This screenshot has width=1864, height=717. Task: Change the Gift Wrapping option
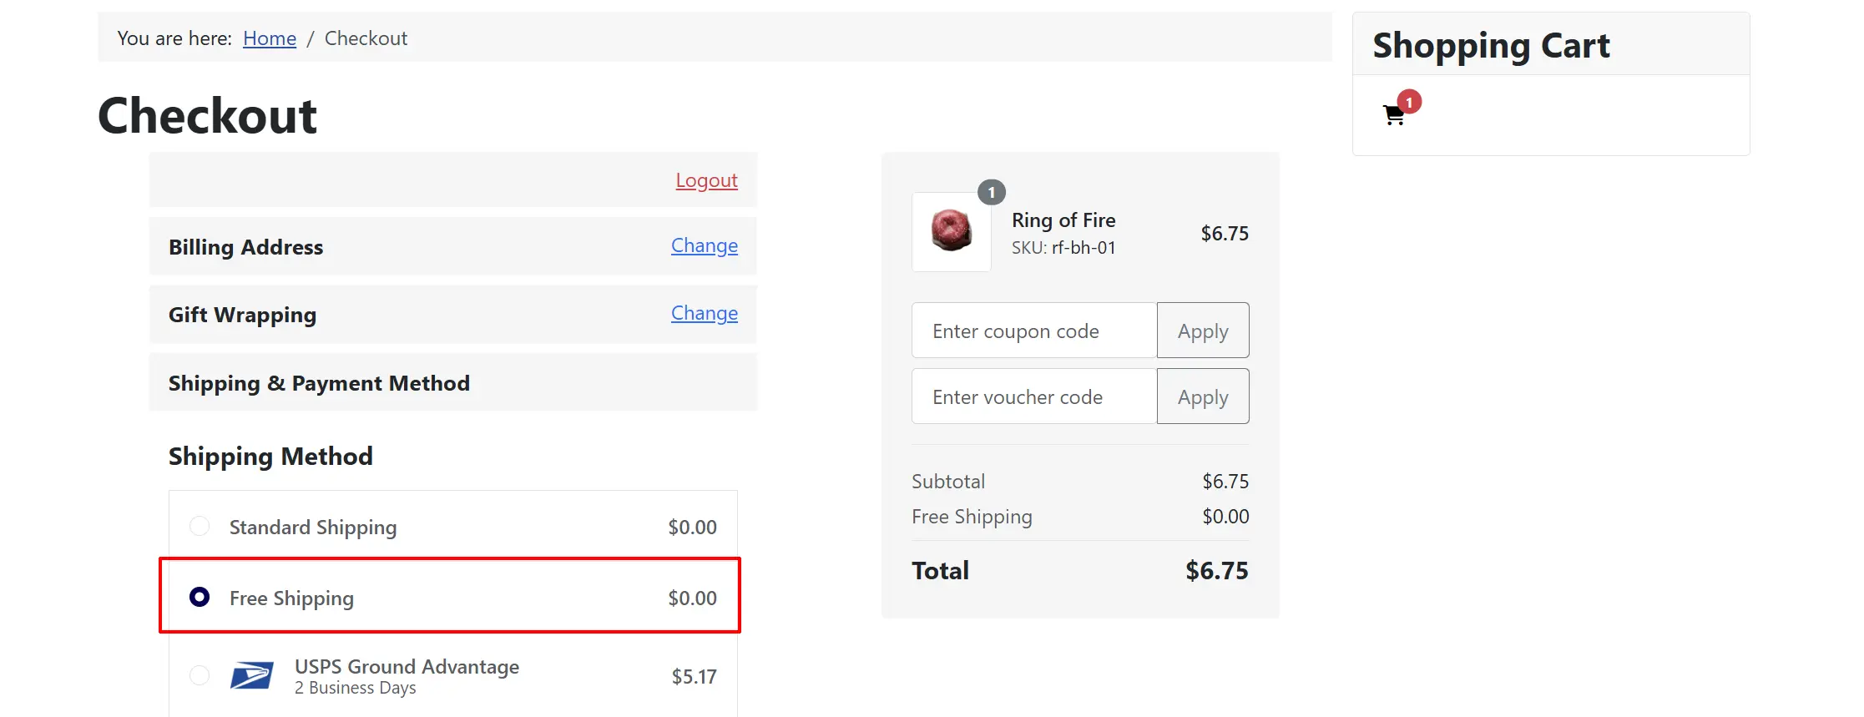click(x=705, y=313)
